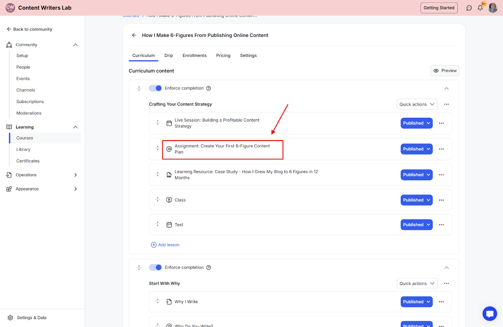Image resolution: width=503 pixels, height=327 pixels.
Task: Open more options for Start With Why section
Action: [446, 283]
